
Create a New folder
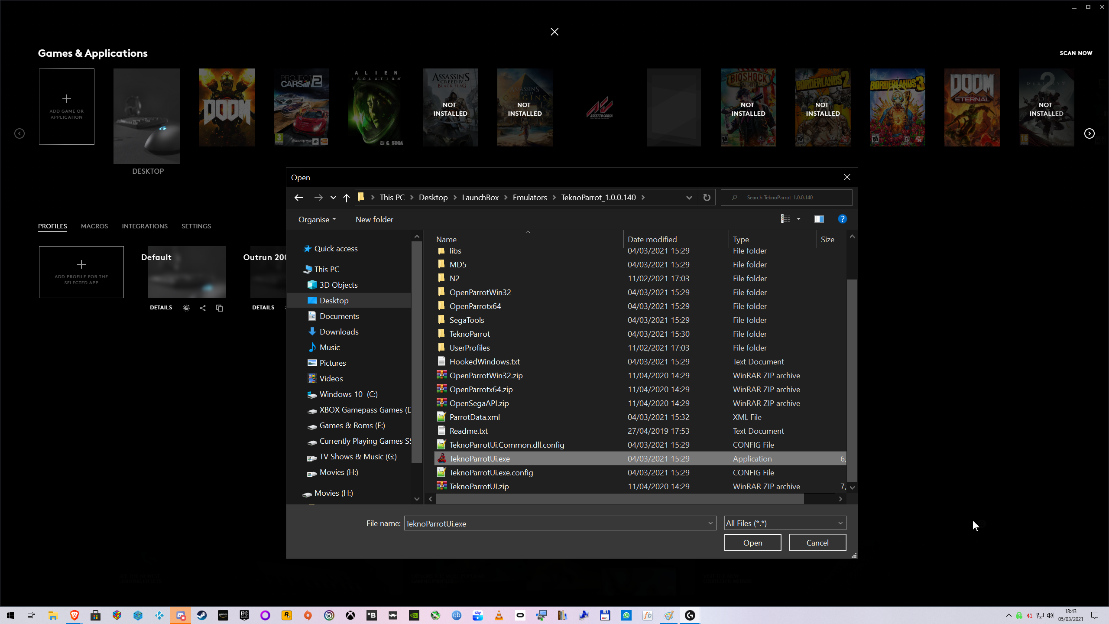click(x=374, y=220)
